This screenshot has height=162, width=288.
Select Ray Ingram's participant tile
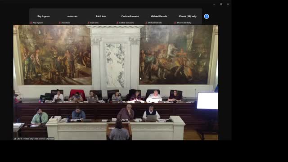pyautogui.click(x=44, y=16)
